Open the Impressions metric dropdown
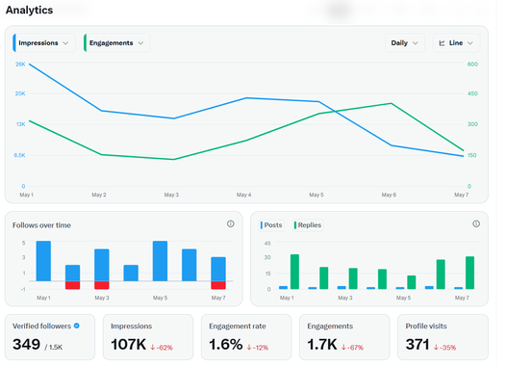The image size is (506, 366). pos(44,43)
